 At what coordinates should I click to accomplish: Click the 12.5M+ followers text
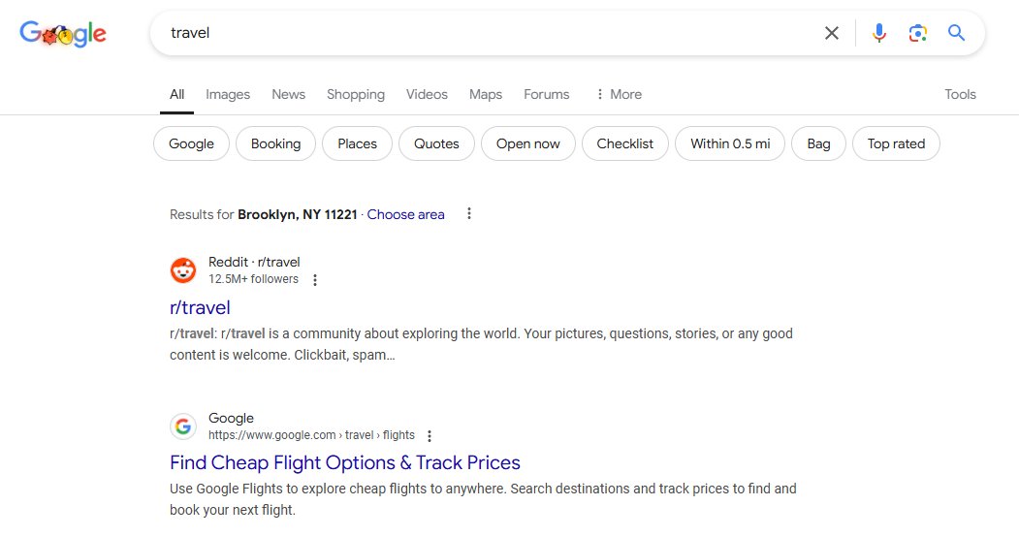click(x=253, y=279)
